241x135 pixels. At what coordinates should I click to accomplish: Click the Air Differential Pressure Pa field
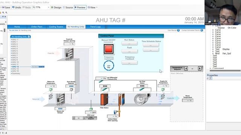pyautogui.click(x=101, y=78)
